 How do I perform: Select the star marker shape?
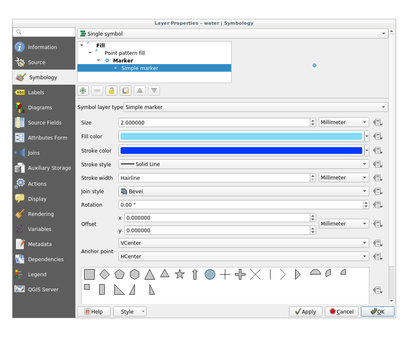click(180, 274)
